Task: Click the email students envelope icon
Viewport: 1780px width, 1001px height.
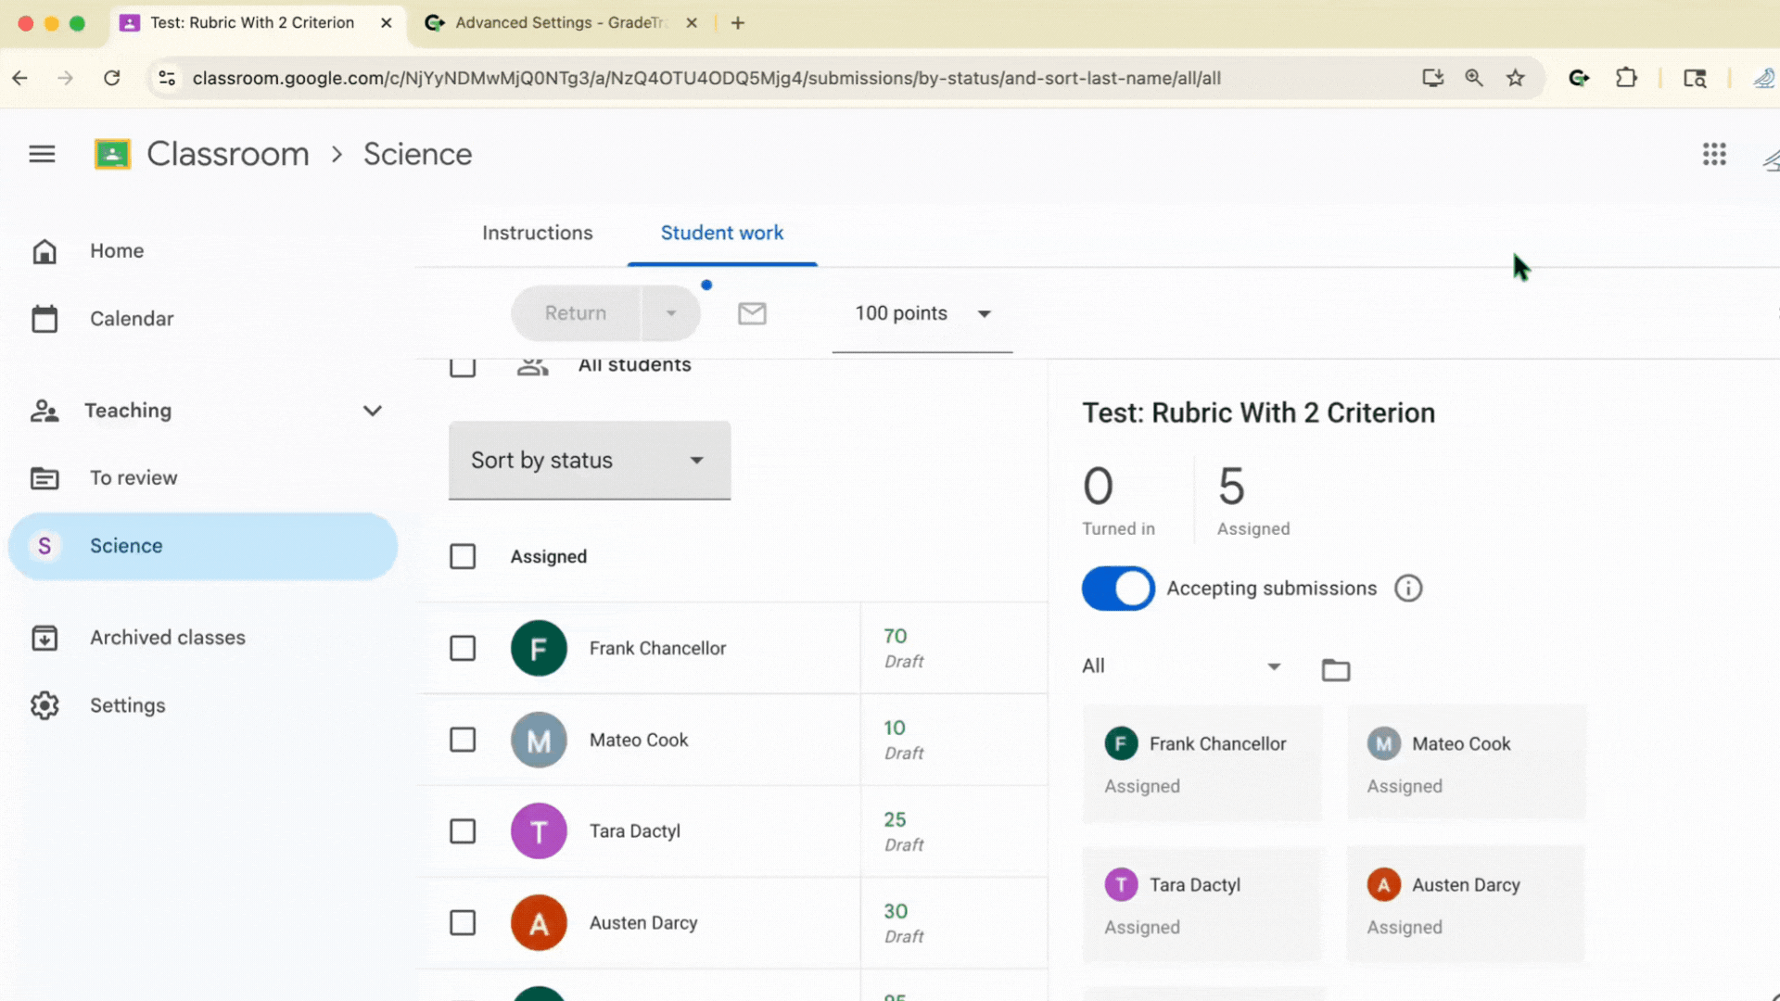Action: (752, 313)
